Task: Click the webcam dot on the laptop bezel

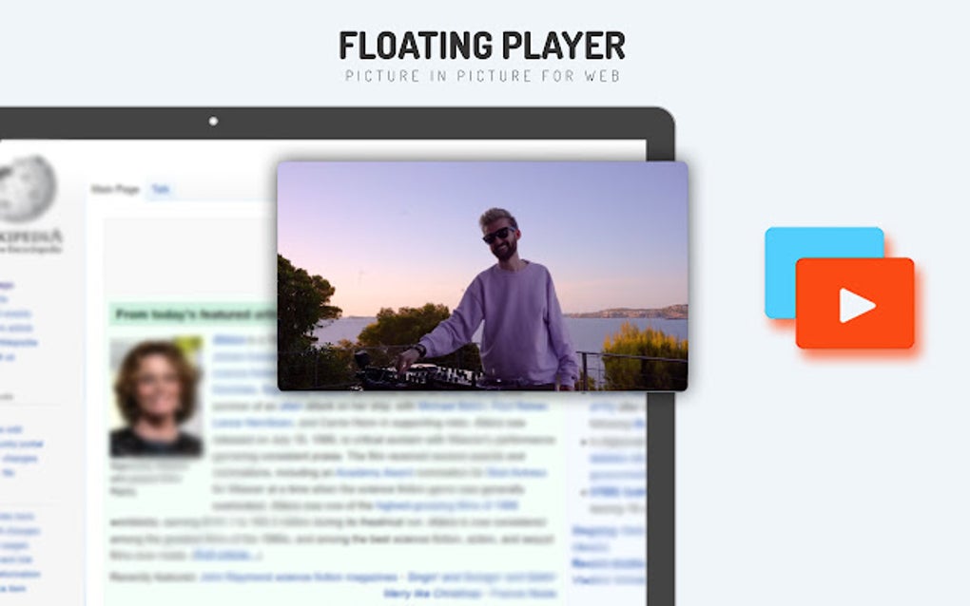Action: pos(211,123)
